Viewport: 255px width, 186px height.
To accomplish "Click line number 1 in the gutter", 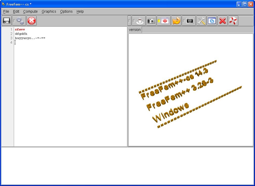I will (x=11, y=29).
